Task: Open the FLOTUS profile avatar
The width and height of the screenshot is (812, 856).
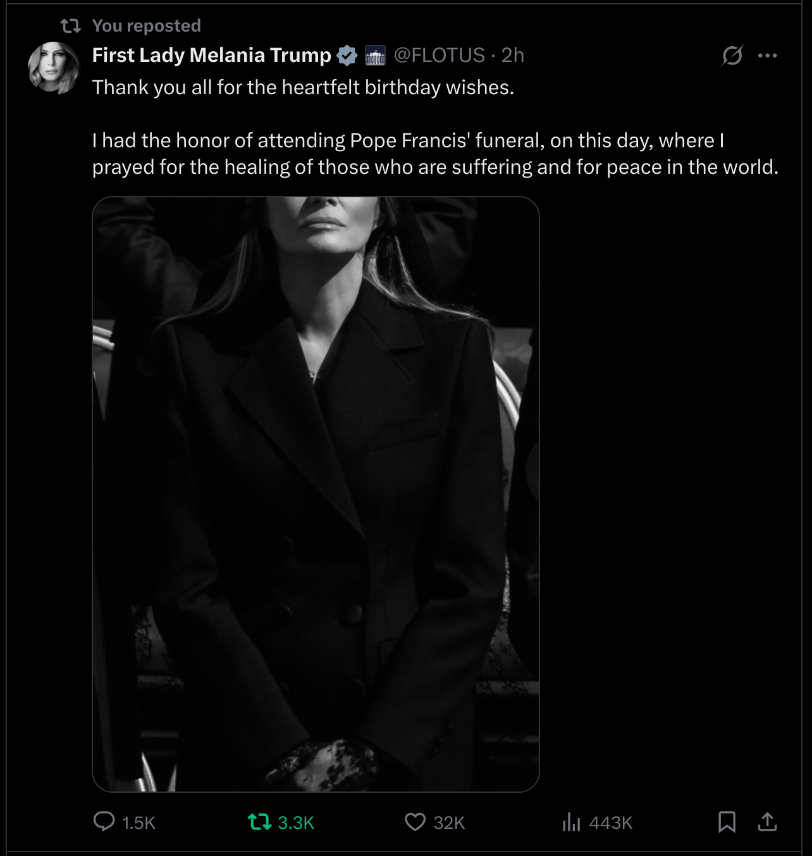Action: click(x=54, y=68)
